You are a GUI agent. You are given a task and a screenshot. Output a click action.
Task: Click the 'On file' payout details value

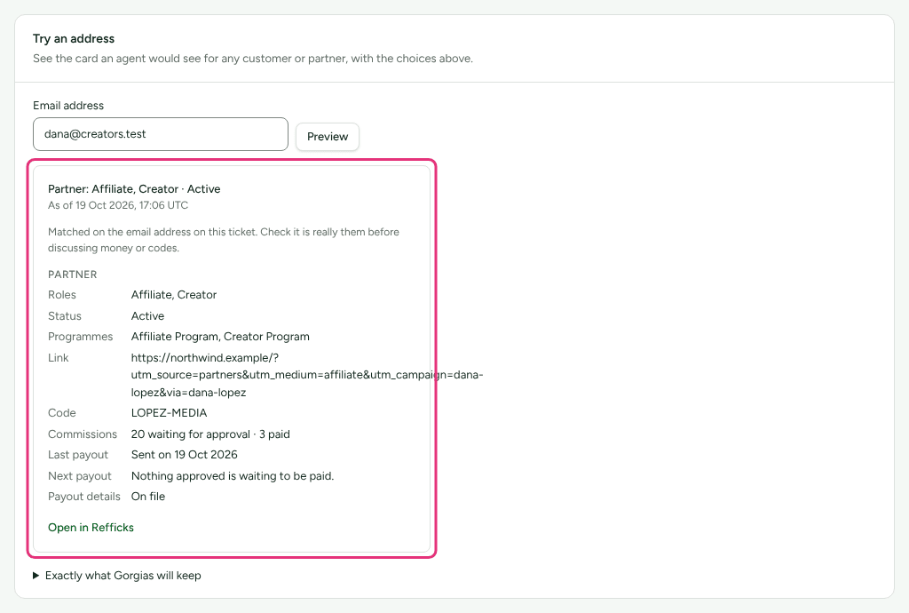point(148,497)
